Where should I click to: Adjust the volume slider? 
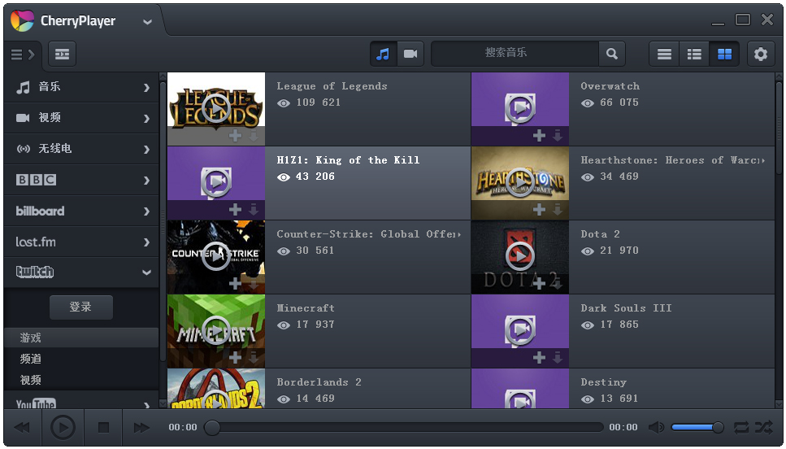pyautogui.click(x=697, y=427)
